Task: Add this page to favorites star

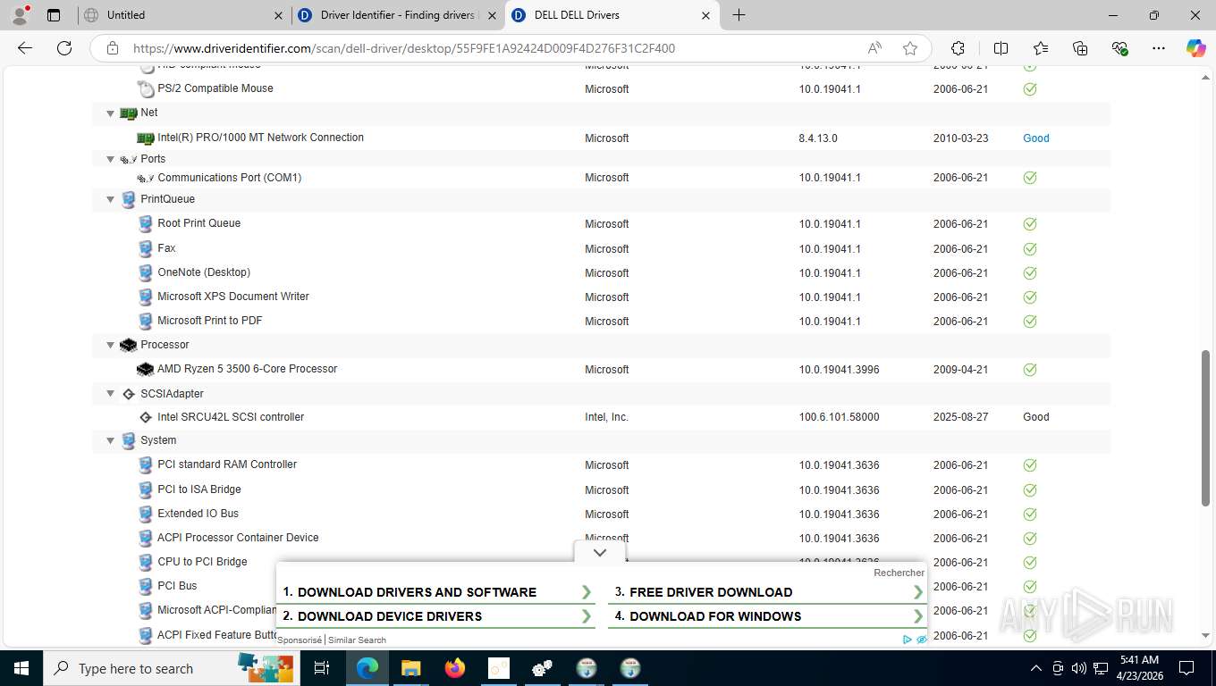Action: pos(910,48)
